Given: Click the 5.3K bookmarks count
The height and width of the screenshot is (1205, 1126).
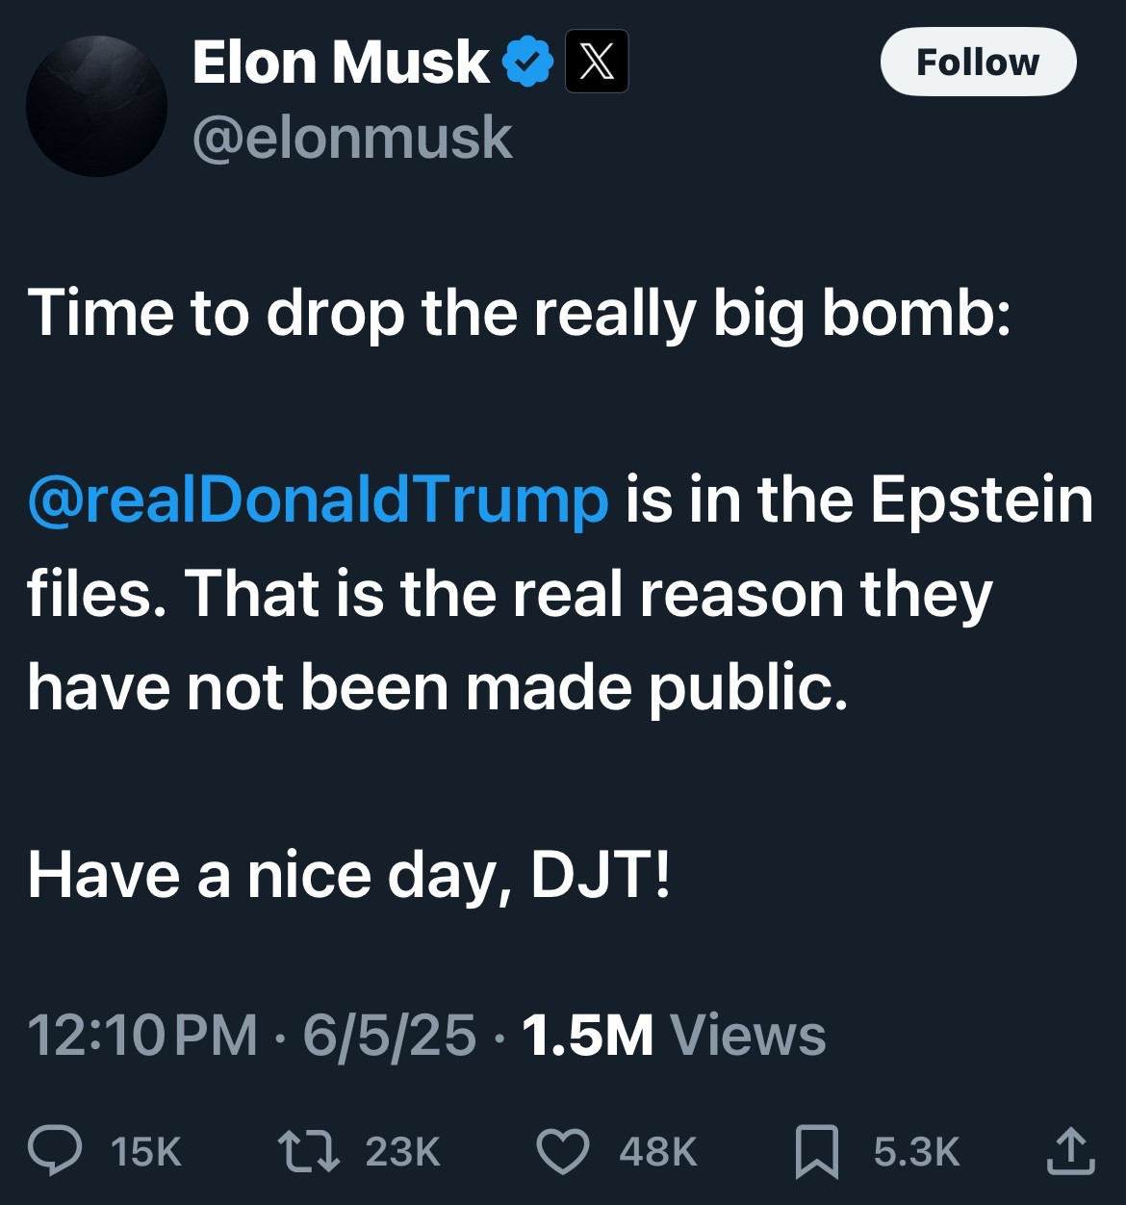Looking at the screenshot, I should (917, 1152).
